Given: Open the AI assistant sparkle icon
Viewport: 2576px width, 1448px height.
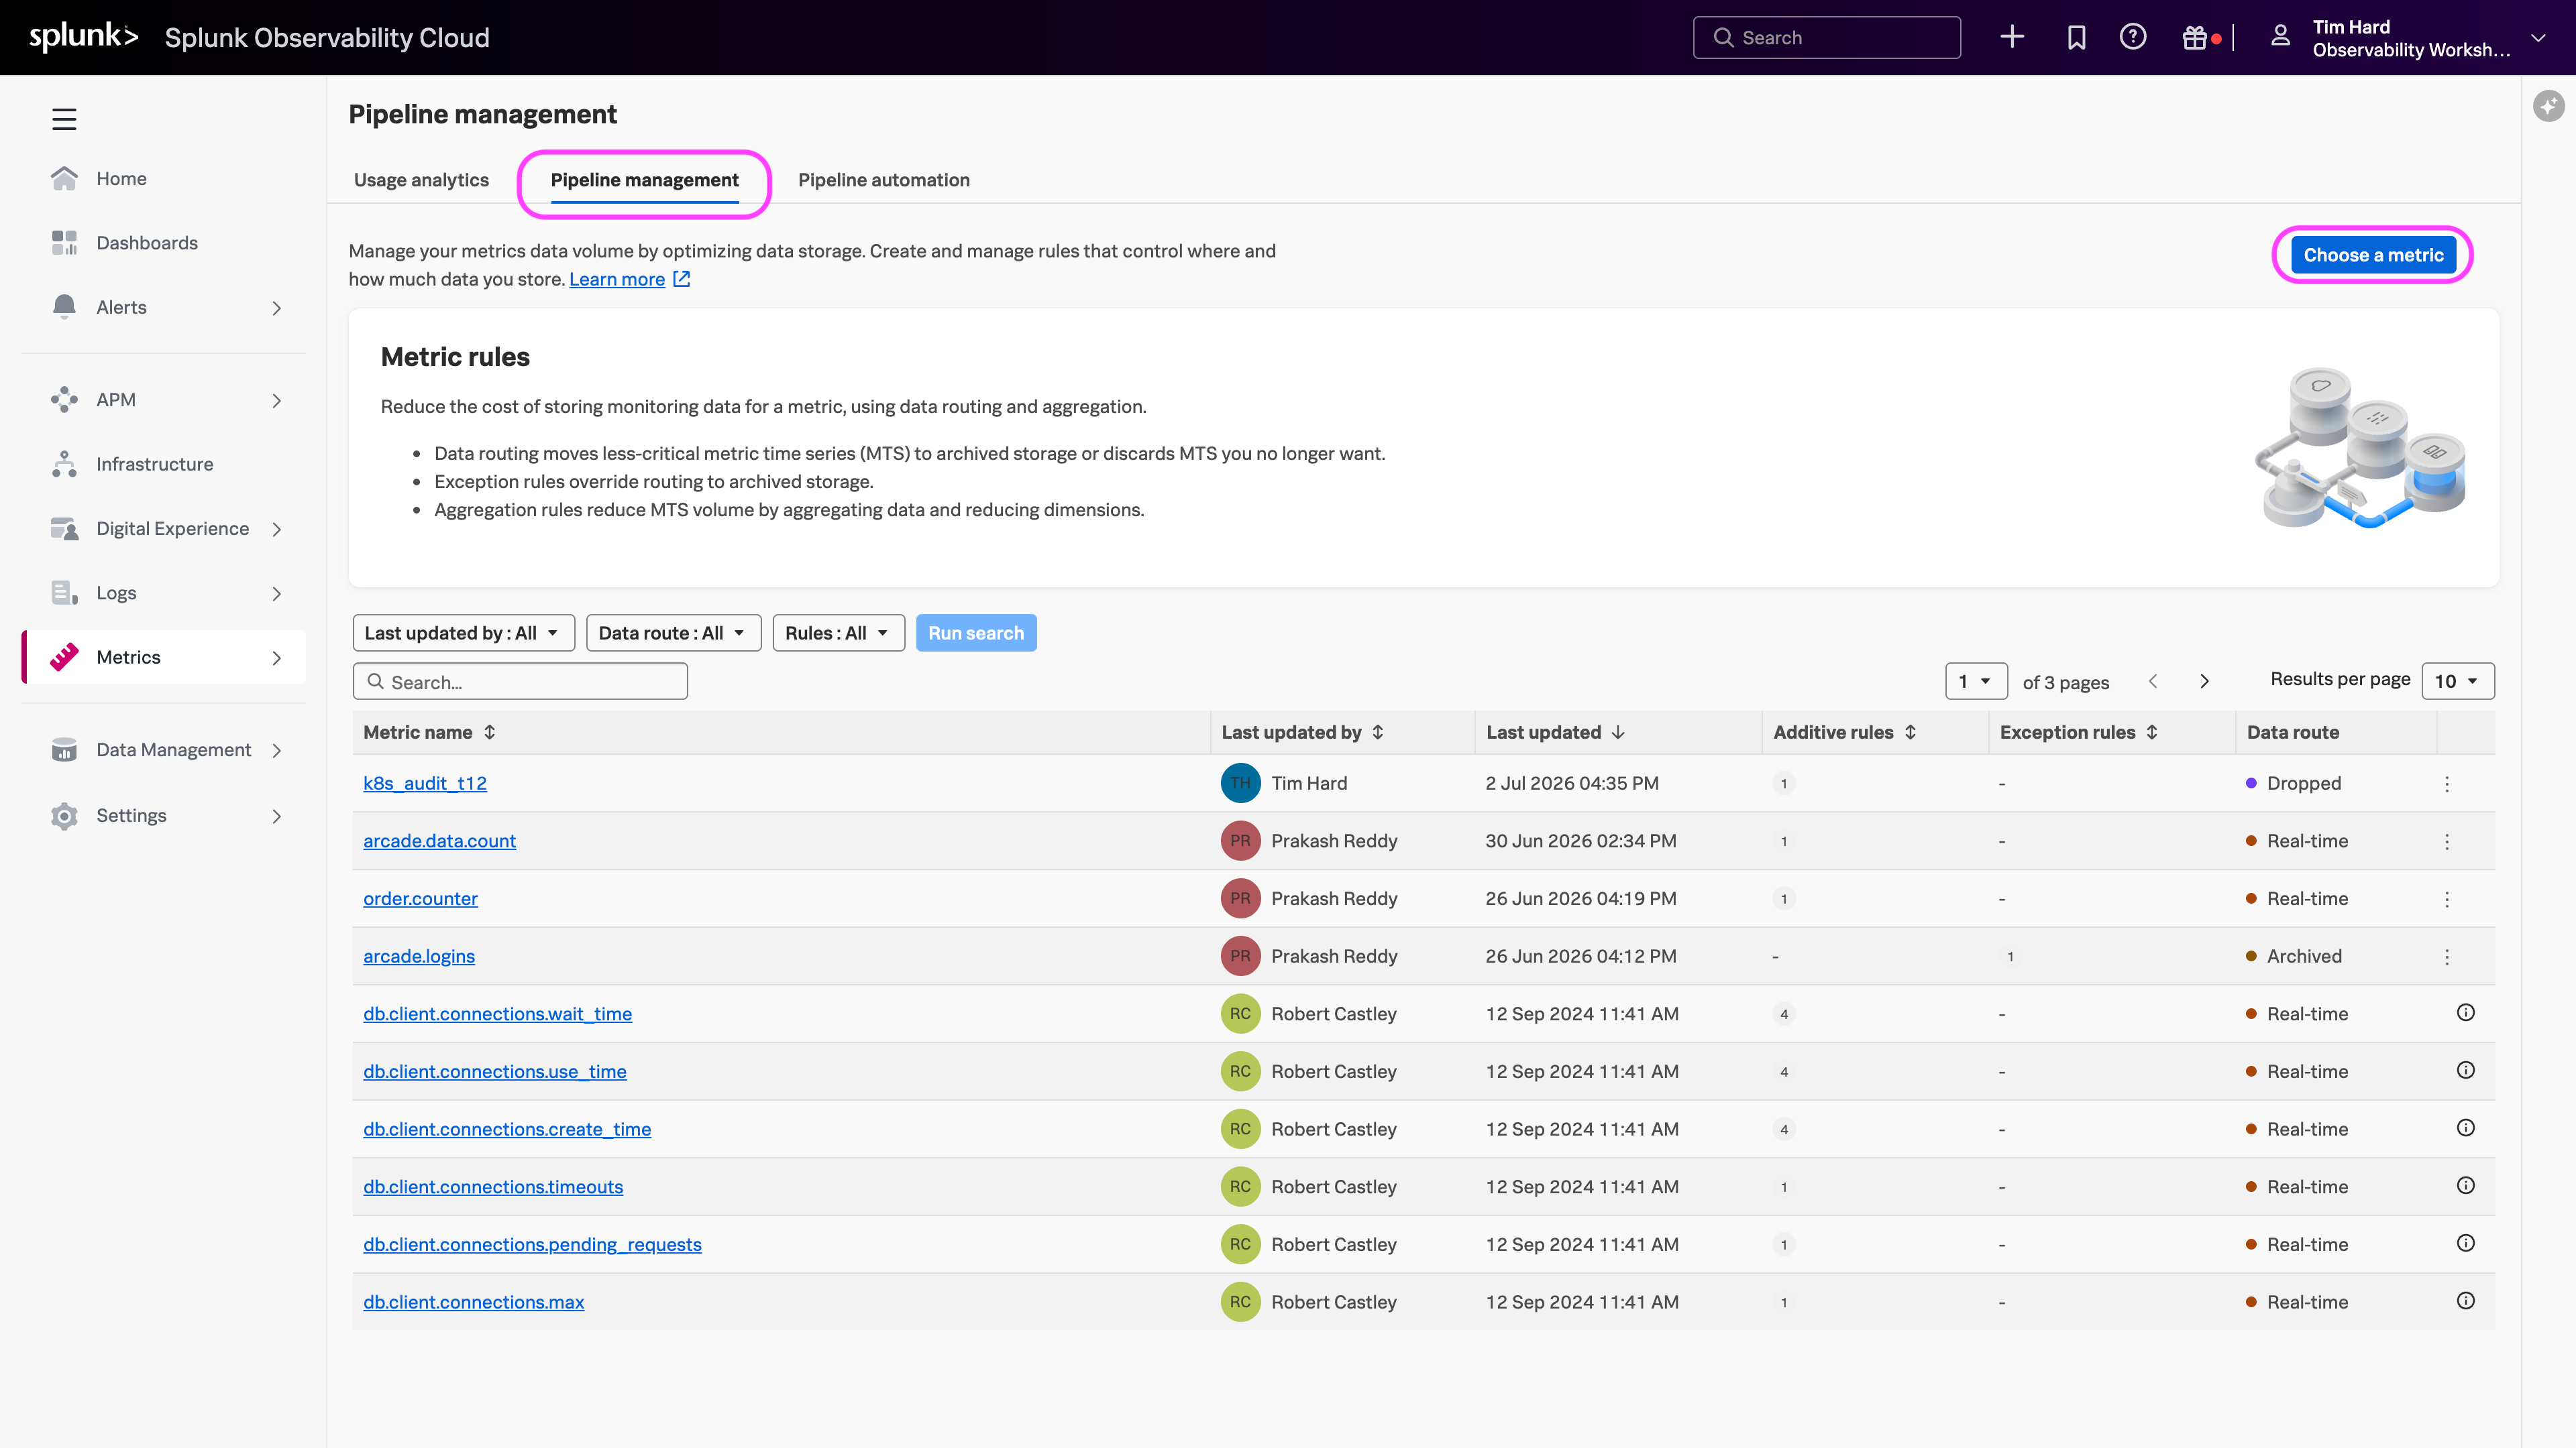Looking at the screenshot, I should click(x=2548, y=105).
